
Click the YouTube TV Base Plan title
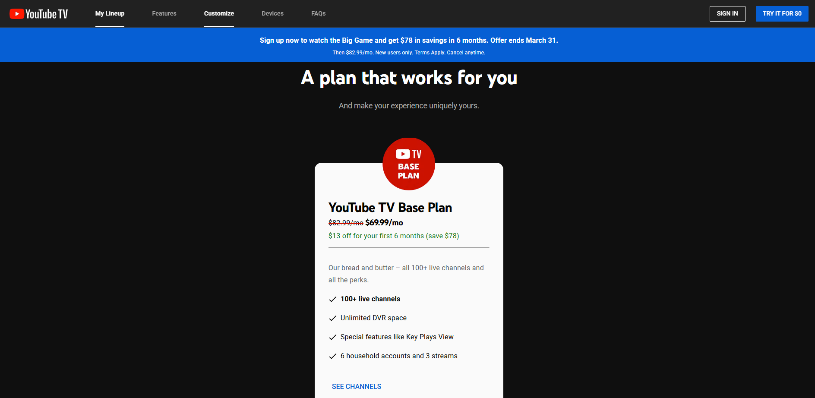(390, 208)
